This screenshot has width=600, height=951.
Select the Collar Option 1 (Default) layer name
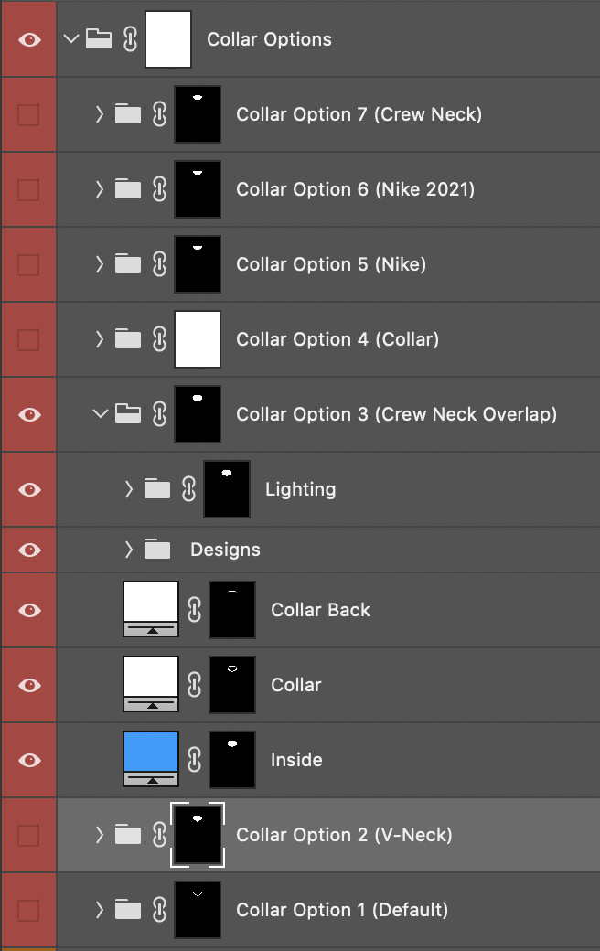[342, 910]
